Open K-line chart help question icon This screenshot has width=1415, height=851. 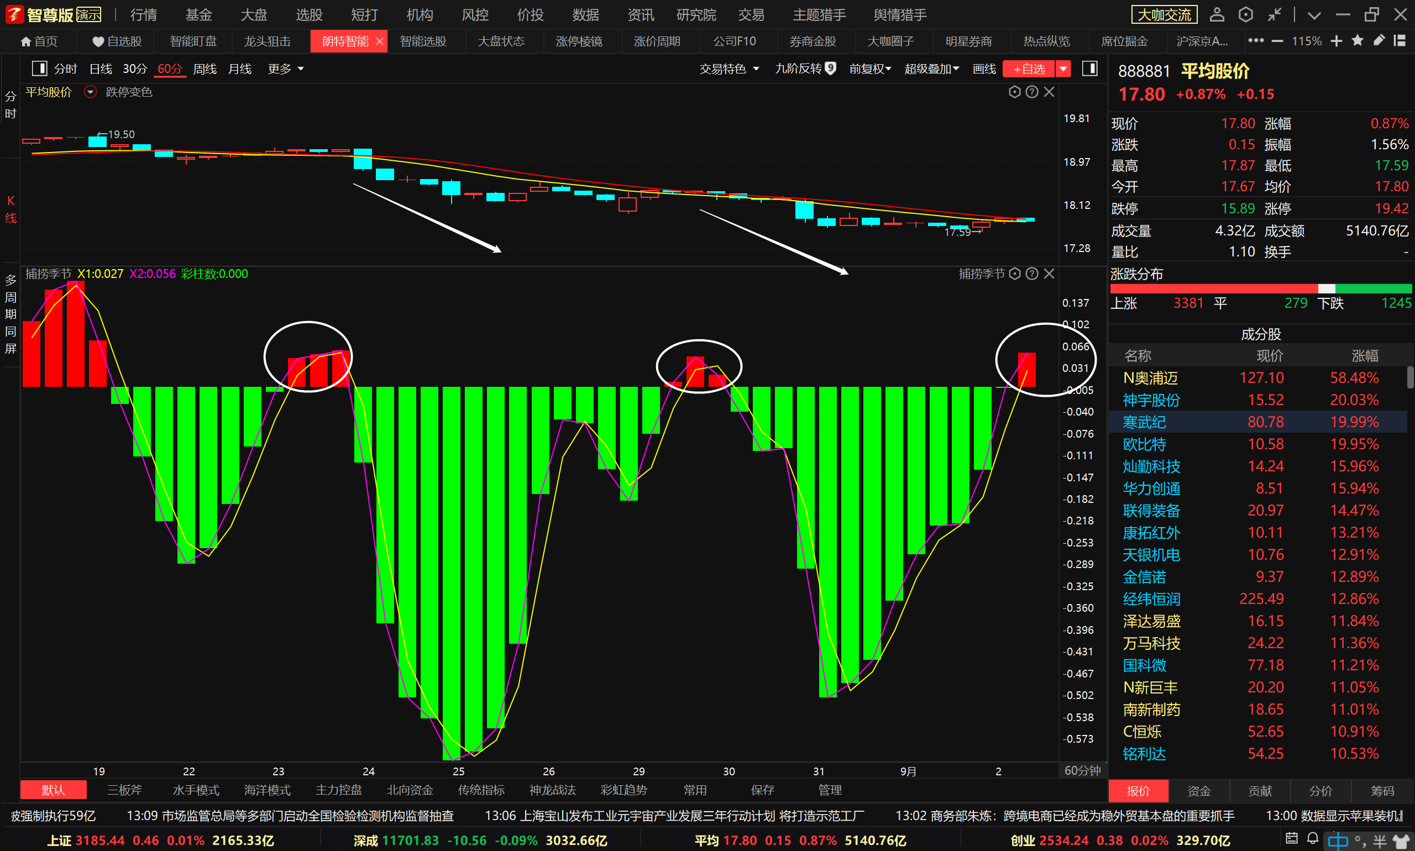(x=1032, y=92)
